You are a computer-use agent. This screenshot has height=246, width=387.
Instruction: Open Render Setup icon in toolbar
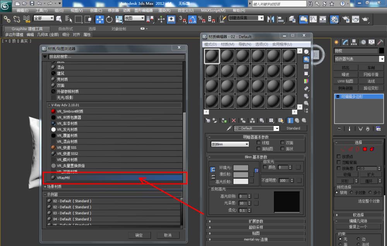pos(346,19)
